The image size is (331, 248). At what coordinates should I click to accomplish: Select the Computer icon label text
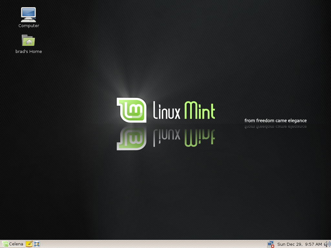[x=29, y=26]
